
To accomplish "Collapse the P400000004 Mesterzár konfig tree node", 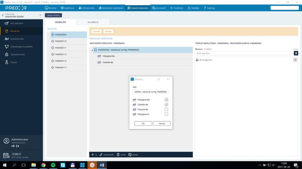I will click(92, 50).
